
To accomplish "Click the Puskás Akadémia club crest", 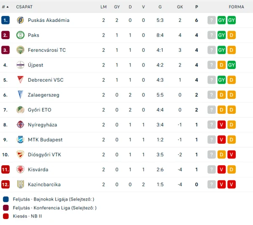I will click(x=20, y=20).
